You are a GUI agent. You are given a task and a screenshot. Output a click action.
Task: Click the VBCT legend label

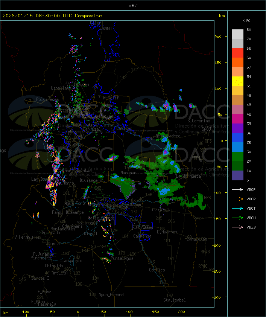pos(251,209)
